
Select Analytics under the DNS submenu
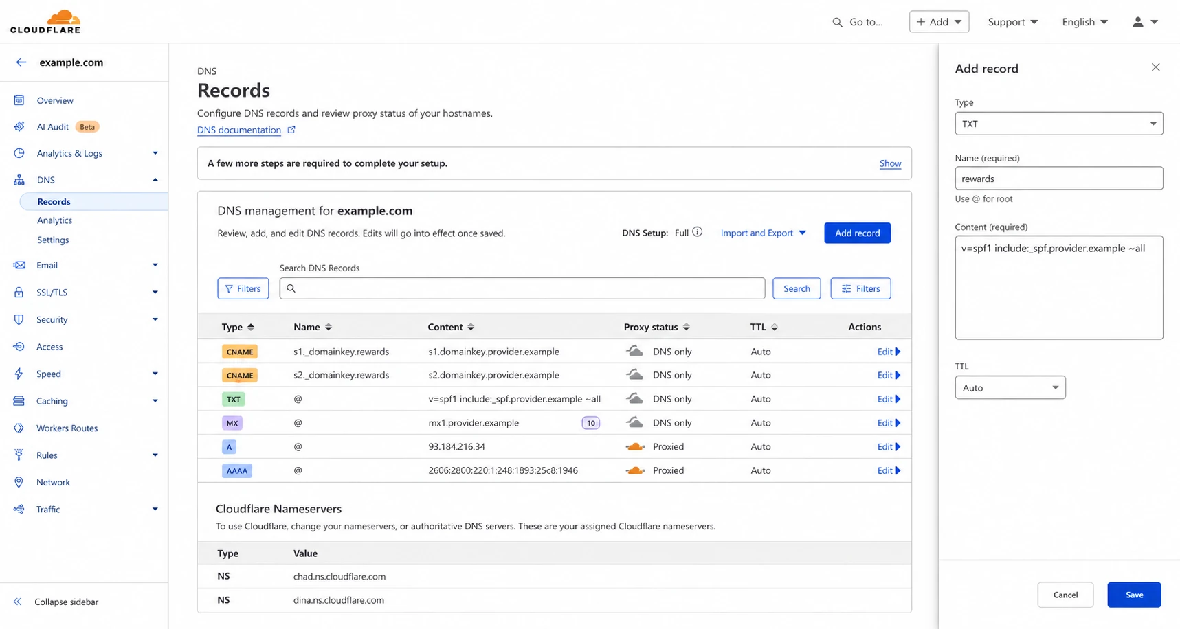coord(54,220)
